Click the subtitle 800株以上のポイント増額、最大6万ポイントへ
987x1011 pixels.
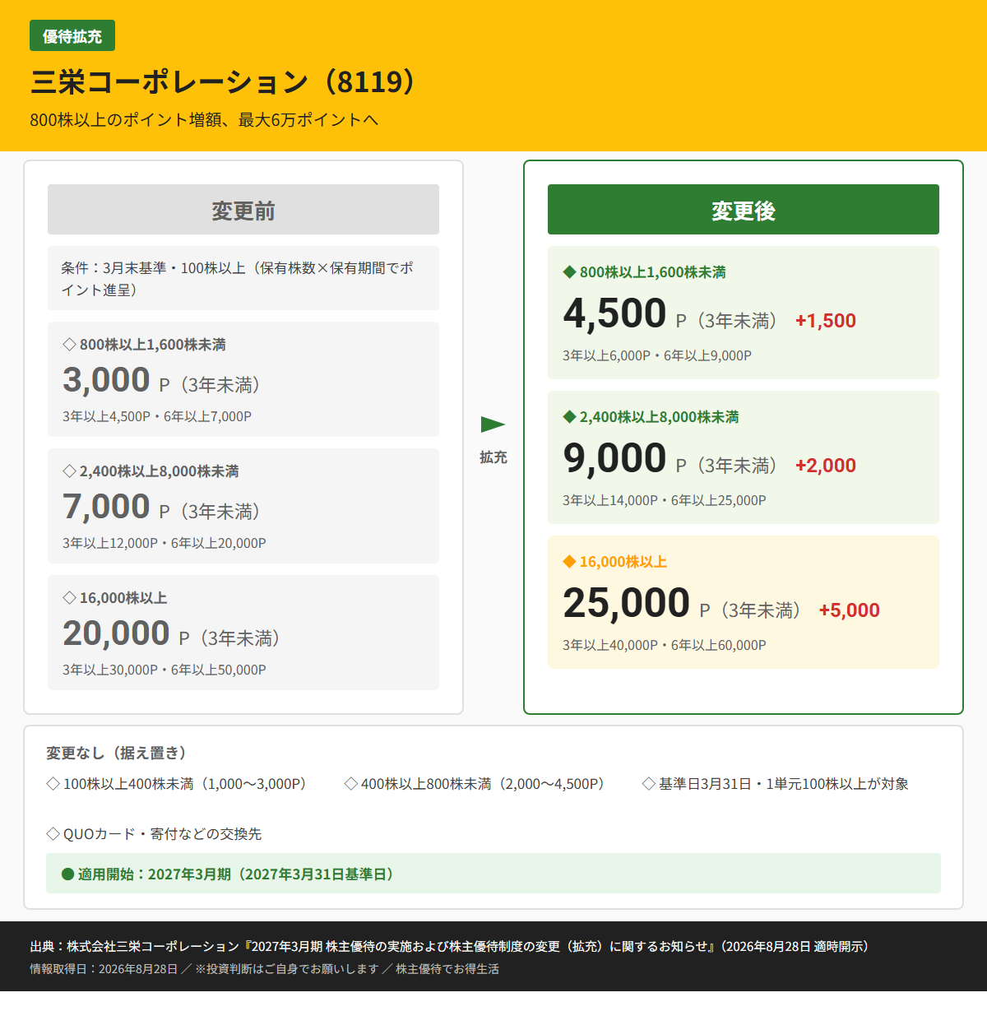point(204,120)
